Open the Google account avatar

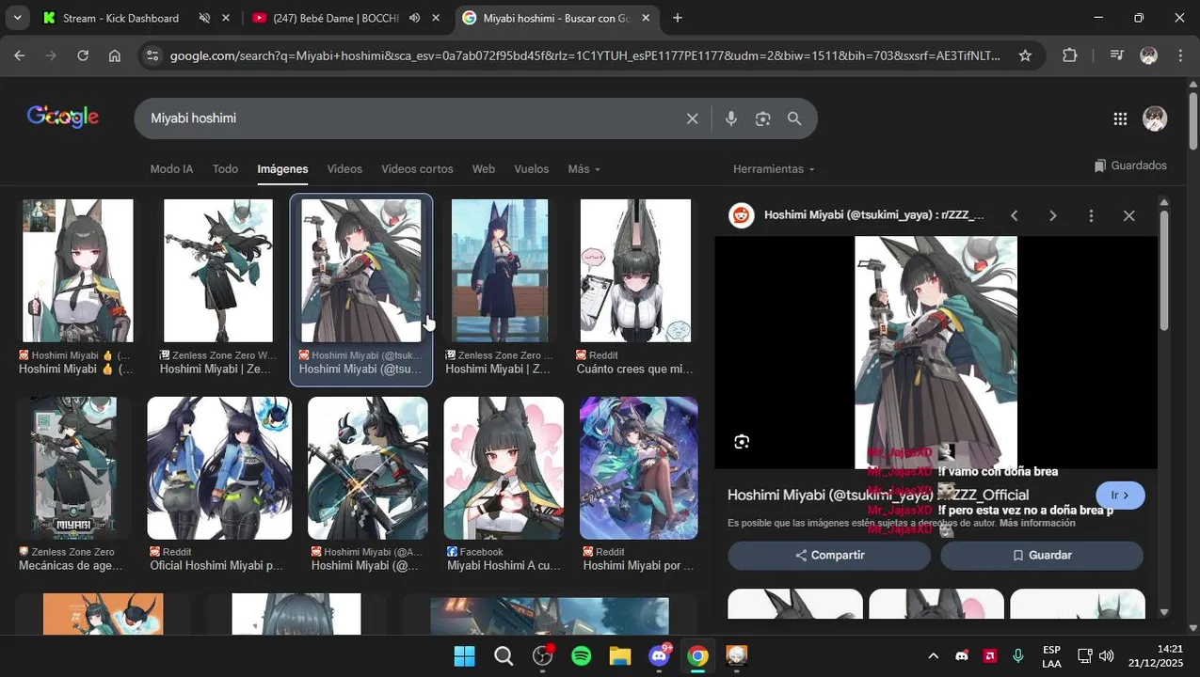click(x=1155, y=118)
